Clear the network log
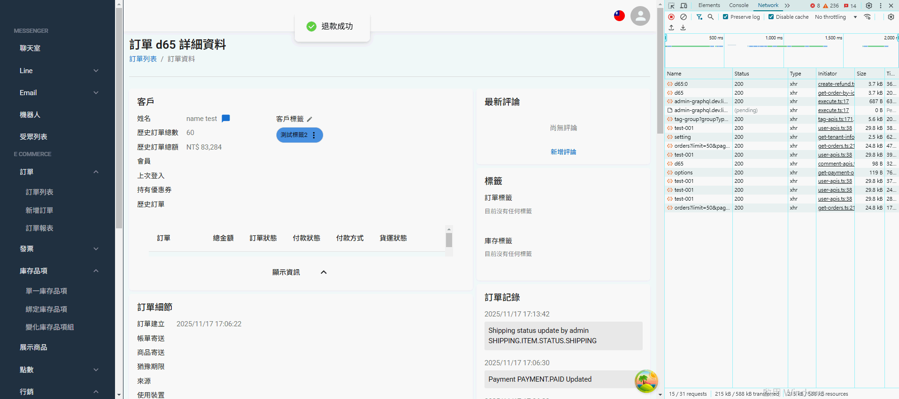The image size is (899, 399). 684,17
